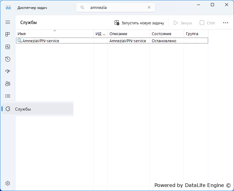The height and width of the screenshot is (191, 234).
Task: Sort by Описание column header
Action: click(129, 34)
